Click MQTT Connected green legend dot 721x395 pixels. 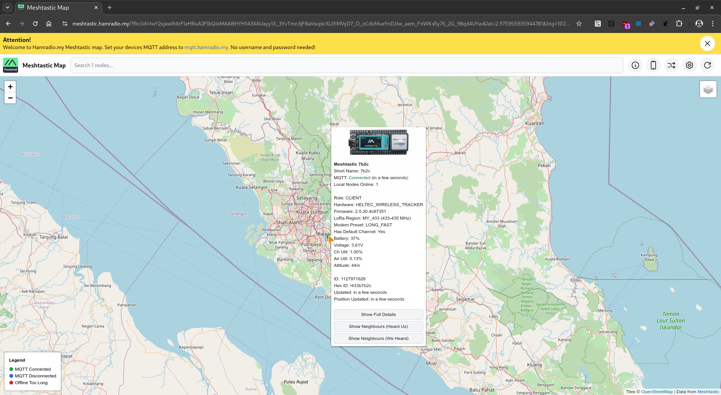(x=11, y=369)
